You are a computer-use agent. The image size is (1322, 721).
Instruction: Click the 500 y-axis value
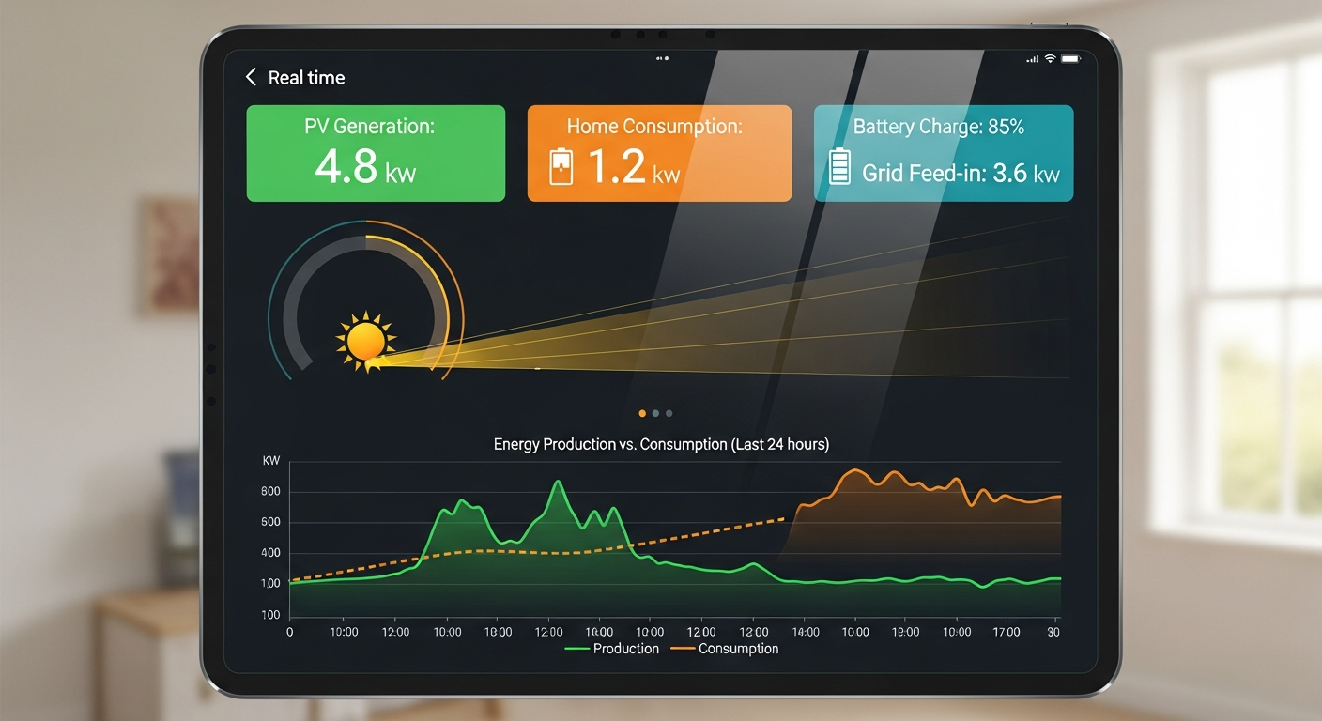270,522
